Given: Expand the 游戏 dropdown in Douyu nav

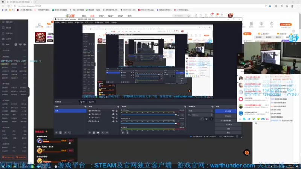Looking at the screenshot, I should (120, 16).
